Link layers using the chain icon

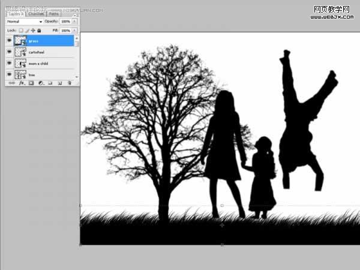pos(12,83)
